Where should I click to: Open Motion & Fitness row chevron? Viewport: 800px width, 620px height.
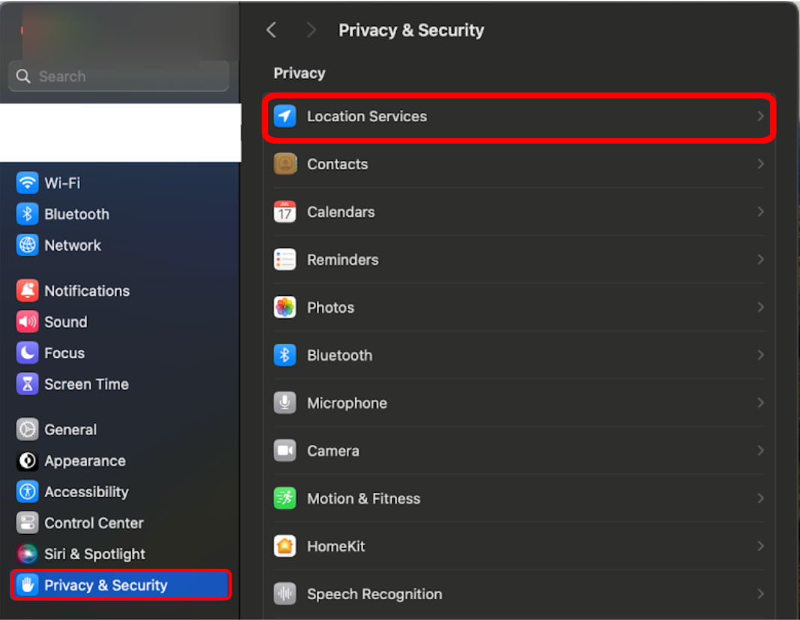click(760, 498)
